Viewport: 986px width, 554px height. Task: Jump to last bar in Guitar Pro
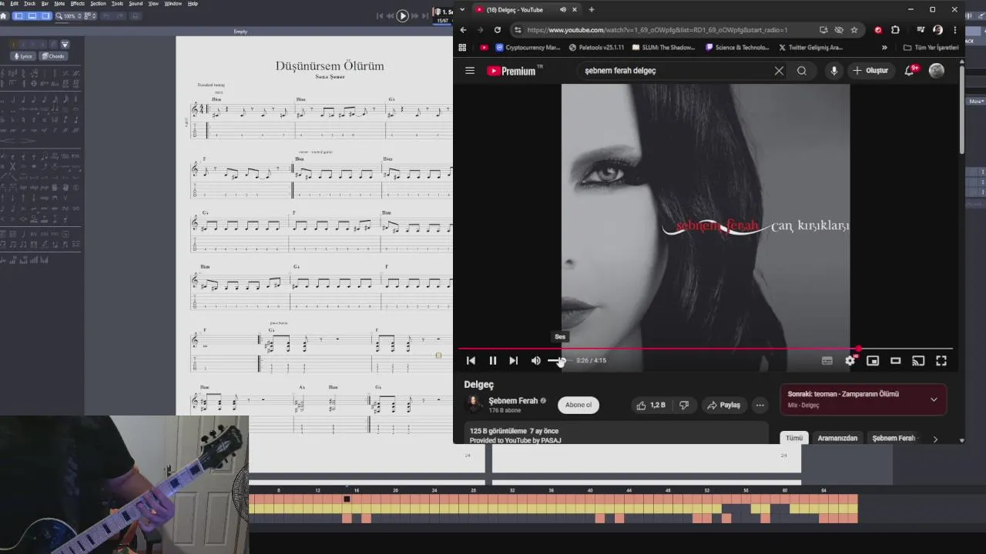point(425,15)
